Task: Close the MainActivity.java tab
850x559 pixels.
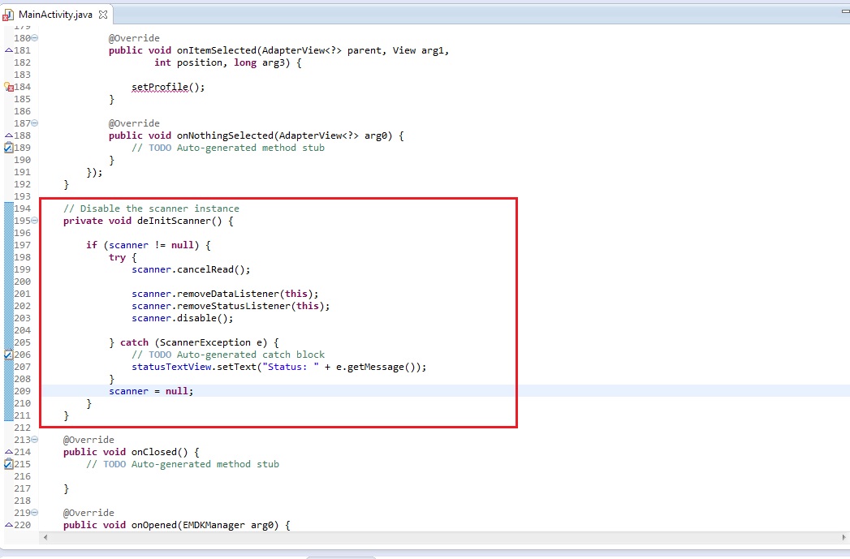Action: coord(104,15)
